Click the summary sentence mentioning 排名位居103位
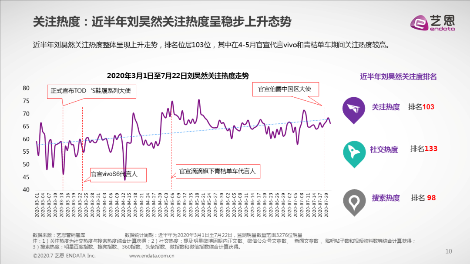The width and height of the screenshot is (470, 264). pos(211,45)
